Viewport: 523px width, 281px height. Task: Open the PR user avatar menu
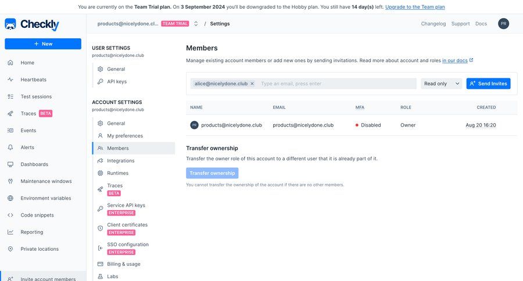point(503,24)
